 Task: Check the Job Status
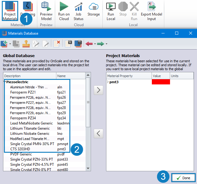click(x=78, y=11)
